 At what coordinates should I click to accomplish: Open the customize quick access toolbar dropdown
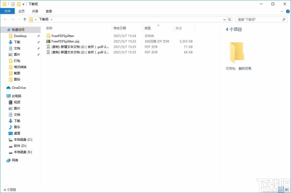tap(23, 4)
